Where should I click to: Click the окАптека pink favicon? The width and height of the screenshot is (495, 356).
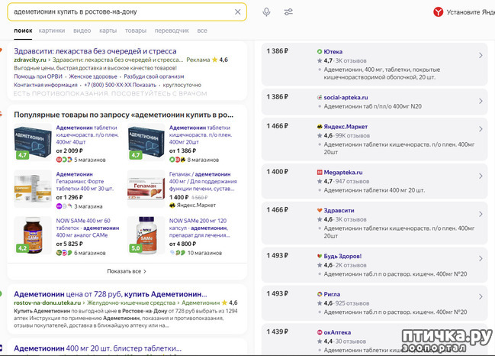click(x=320, y=332)
